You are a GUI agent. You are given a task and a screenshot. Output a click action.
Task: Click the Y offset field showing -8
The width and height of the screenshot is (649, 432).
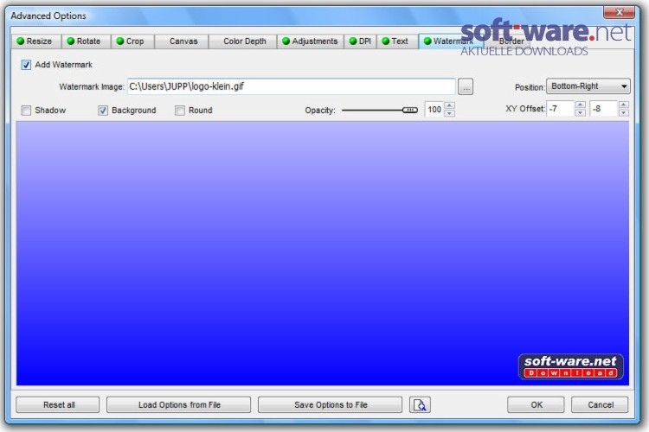[x=604, y=109]
